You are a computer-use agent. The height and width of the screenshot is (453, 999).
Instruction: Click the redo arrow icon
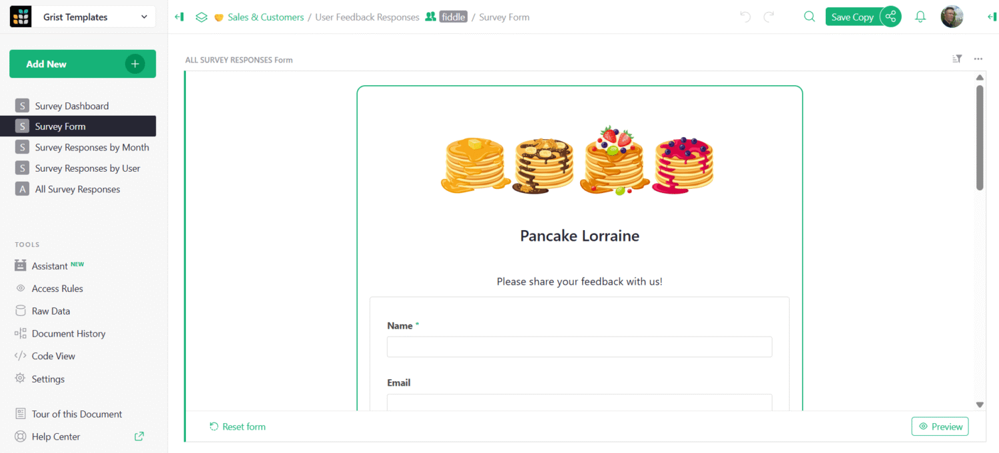click(x=769, y=17)
